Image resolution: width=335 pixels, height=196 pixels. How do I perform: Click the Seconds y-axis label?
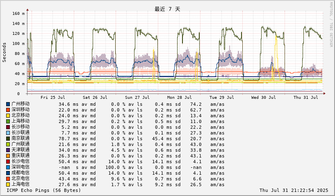(4, 52)
